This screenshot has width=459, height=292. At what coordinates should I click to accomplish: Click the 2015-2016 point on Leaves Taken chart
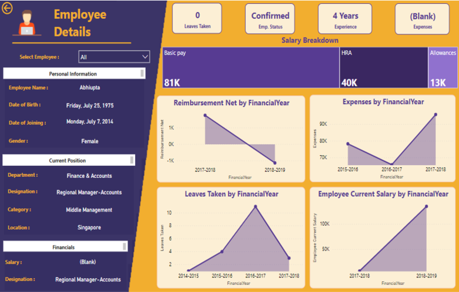click(x=222, y=251)
